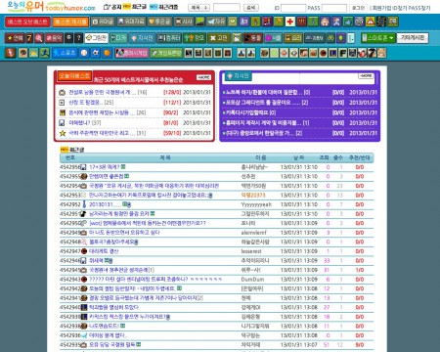The height and width of the screenshot is (352, 440).
Task: Click the 검색 search button
Action: tap(251, 8)
